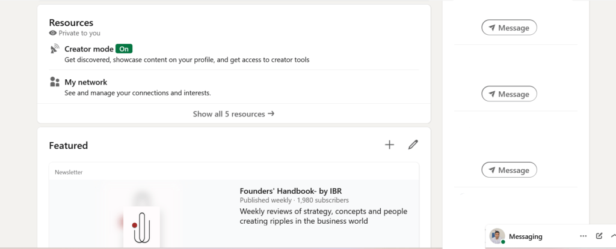Click the My network people icon
The height and width of the screenshot is (249, 616).
(x=55, y=82)
